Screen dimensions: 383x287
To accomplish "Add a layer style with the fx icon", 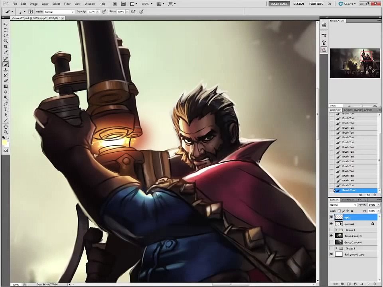I will click(x=342, y=284).
